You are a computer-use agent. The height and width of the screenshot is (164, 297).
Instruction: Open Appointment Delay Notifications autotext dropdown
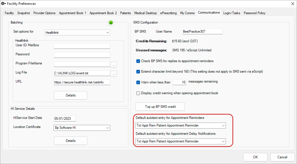(x=181, y=141)
